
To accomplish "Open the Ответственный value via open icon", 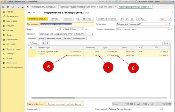I will click(x=161, y=109).
